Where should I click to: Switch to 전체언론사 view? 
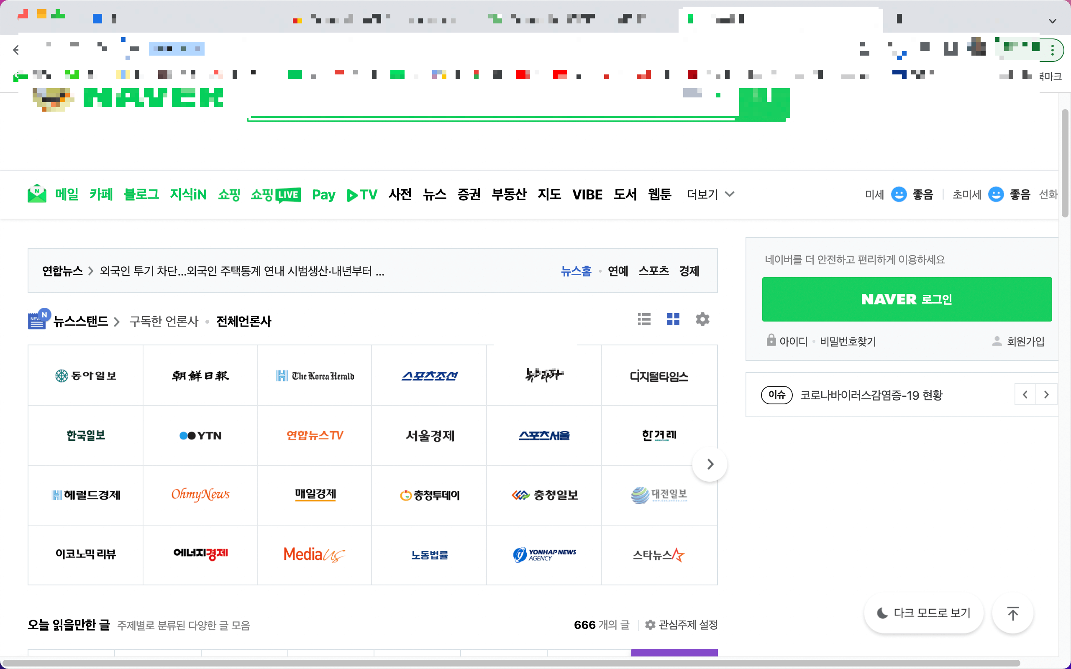pos(243,321)
